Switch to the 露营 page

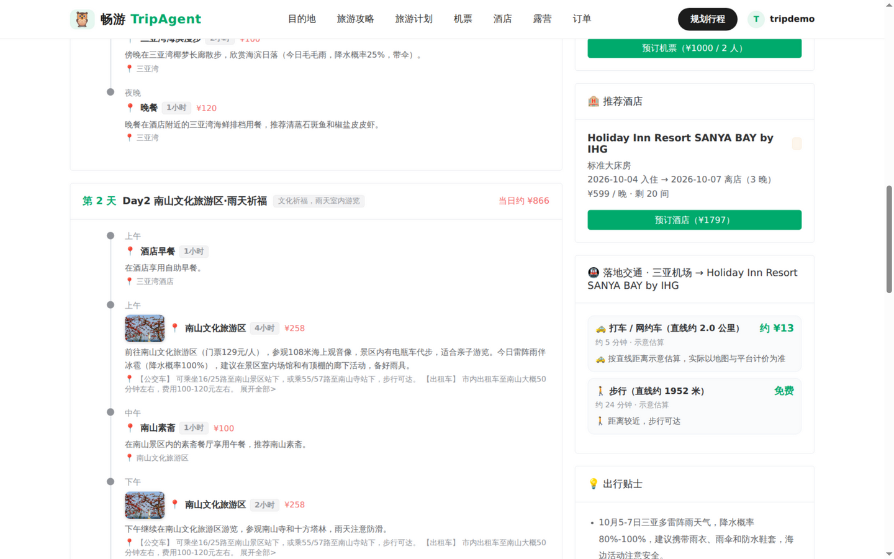[x=542, y=19]
